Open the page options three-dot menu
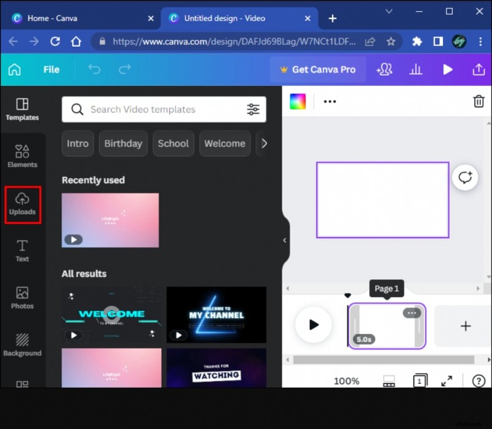This screenshot has height=429, width=492. click(412, 312)
